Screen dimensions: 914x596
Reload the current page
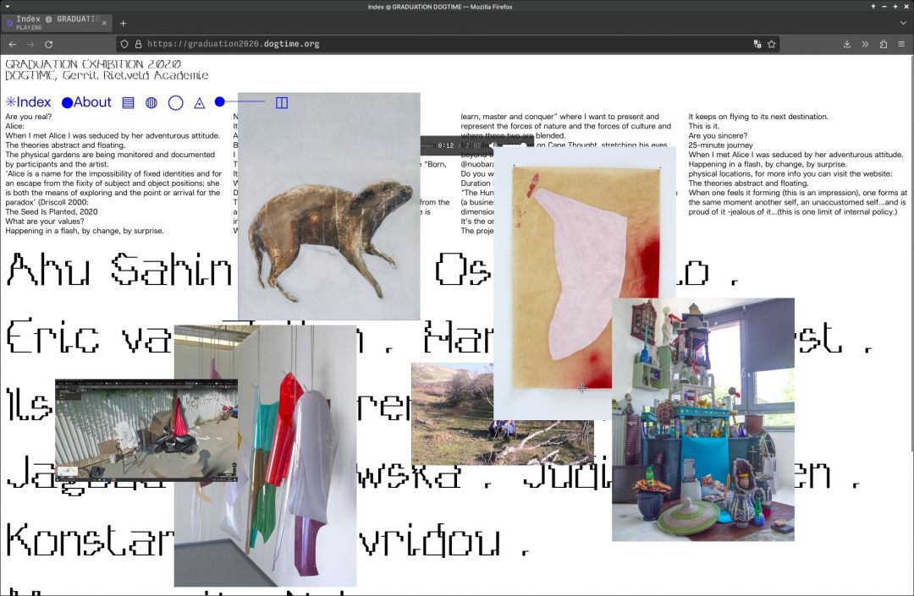tap(49, 44)
